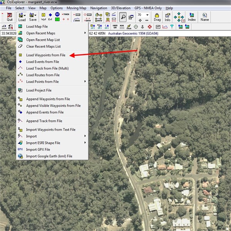The image size is (231, 231).
Task: Open the Moving Map menu
Action: click(x=77, y=8)
